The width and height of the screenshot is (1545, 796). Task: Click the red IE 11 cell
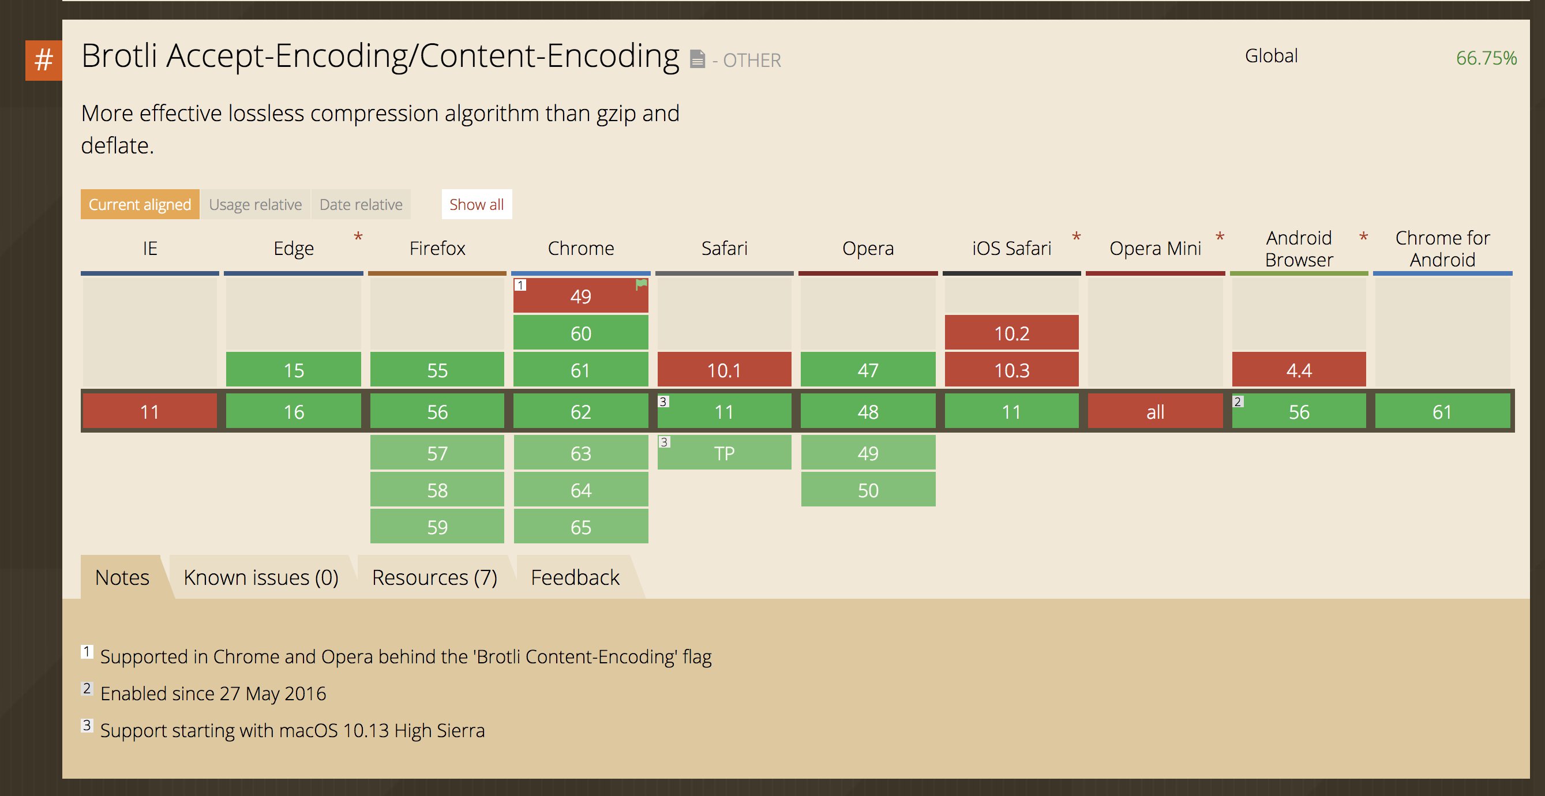tap(150, 411)
